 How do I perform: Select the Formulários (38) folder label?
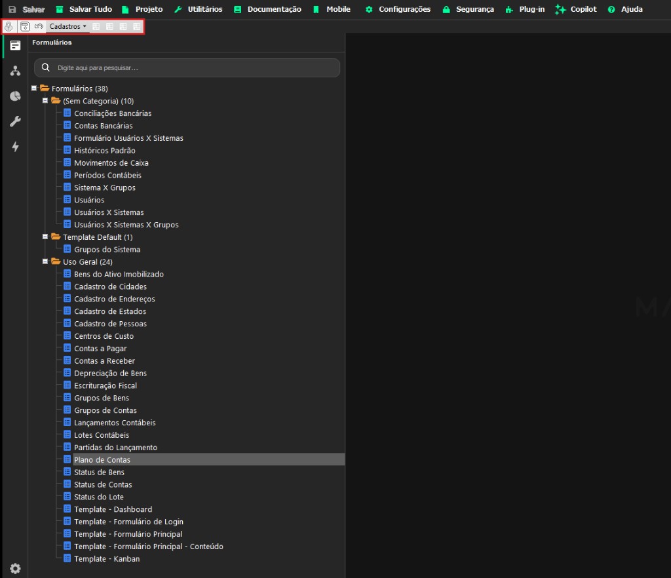coord(79,88)
